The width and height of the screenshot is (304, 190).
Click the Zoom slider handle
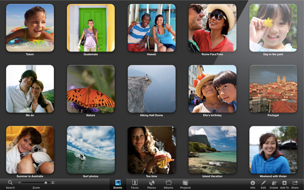click(46, 183)
